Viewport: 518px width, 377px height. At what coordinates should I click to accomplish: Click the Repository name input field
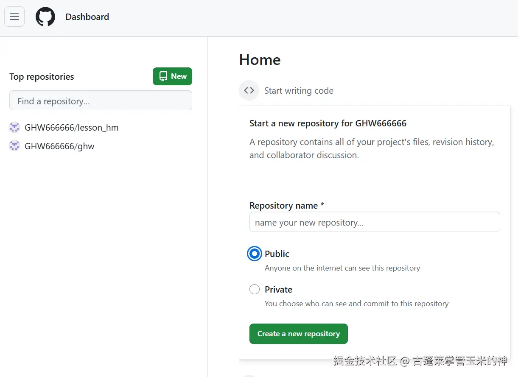coord(374,222)
